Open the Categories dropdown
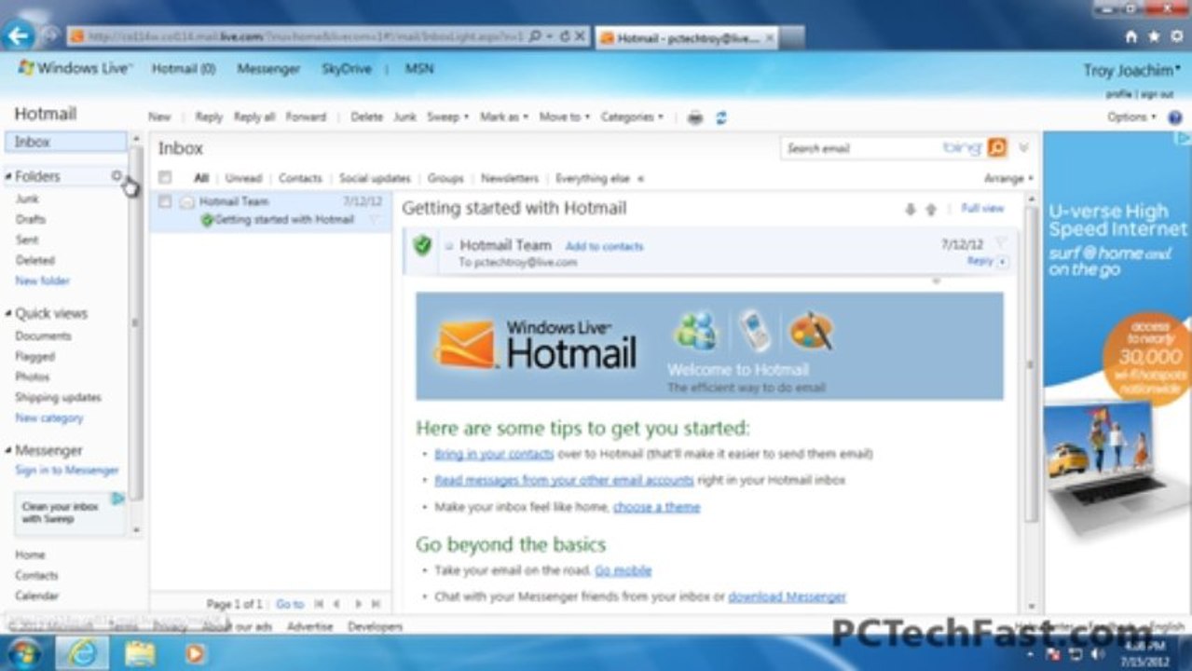This screenshot has width=1192, height=671. tap(632, 117)
